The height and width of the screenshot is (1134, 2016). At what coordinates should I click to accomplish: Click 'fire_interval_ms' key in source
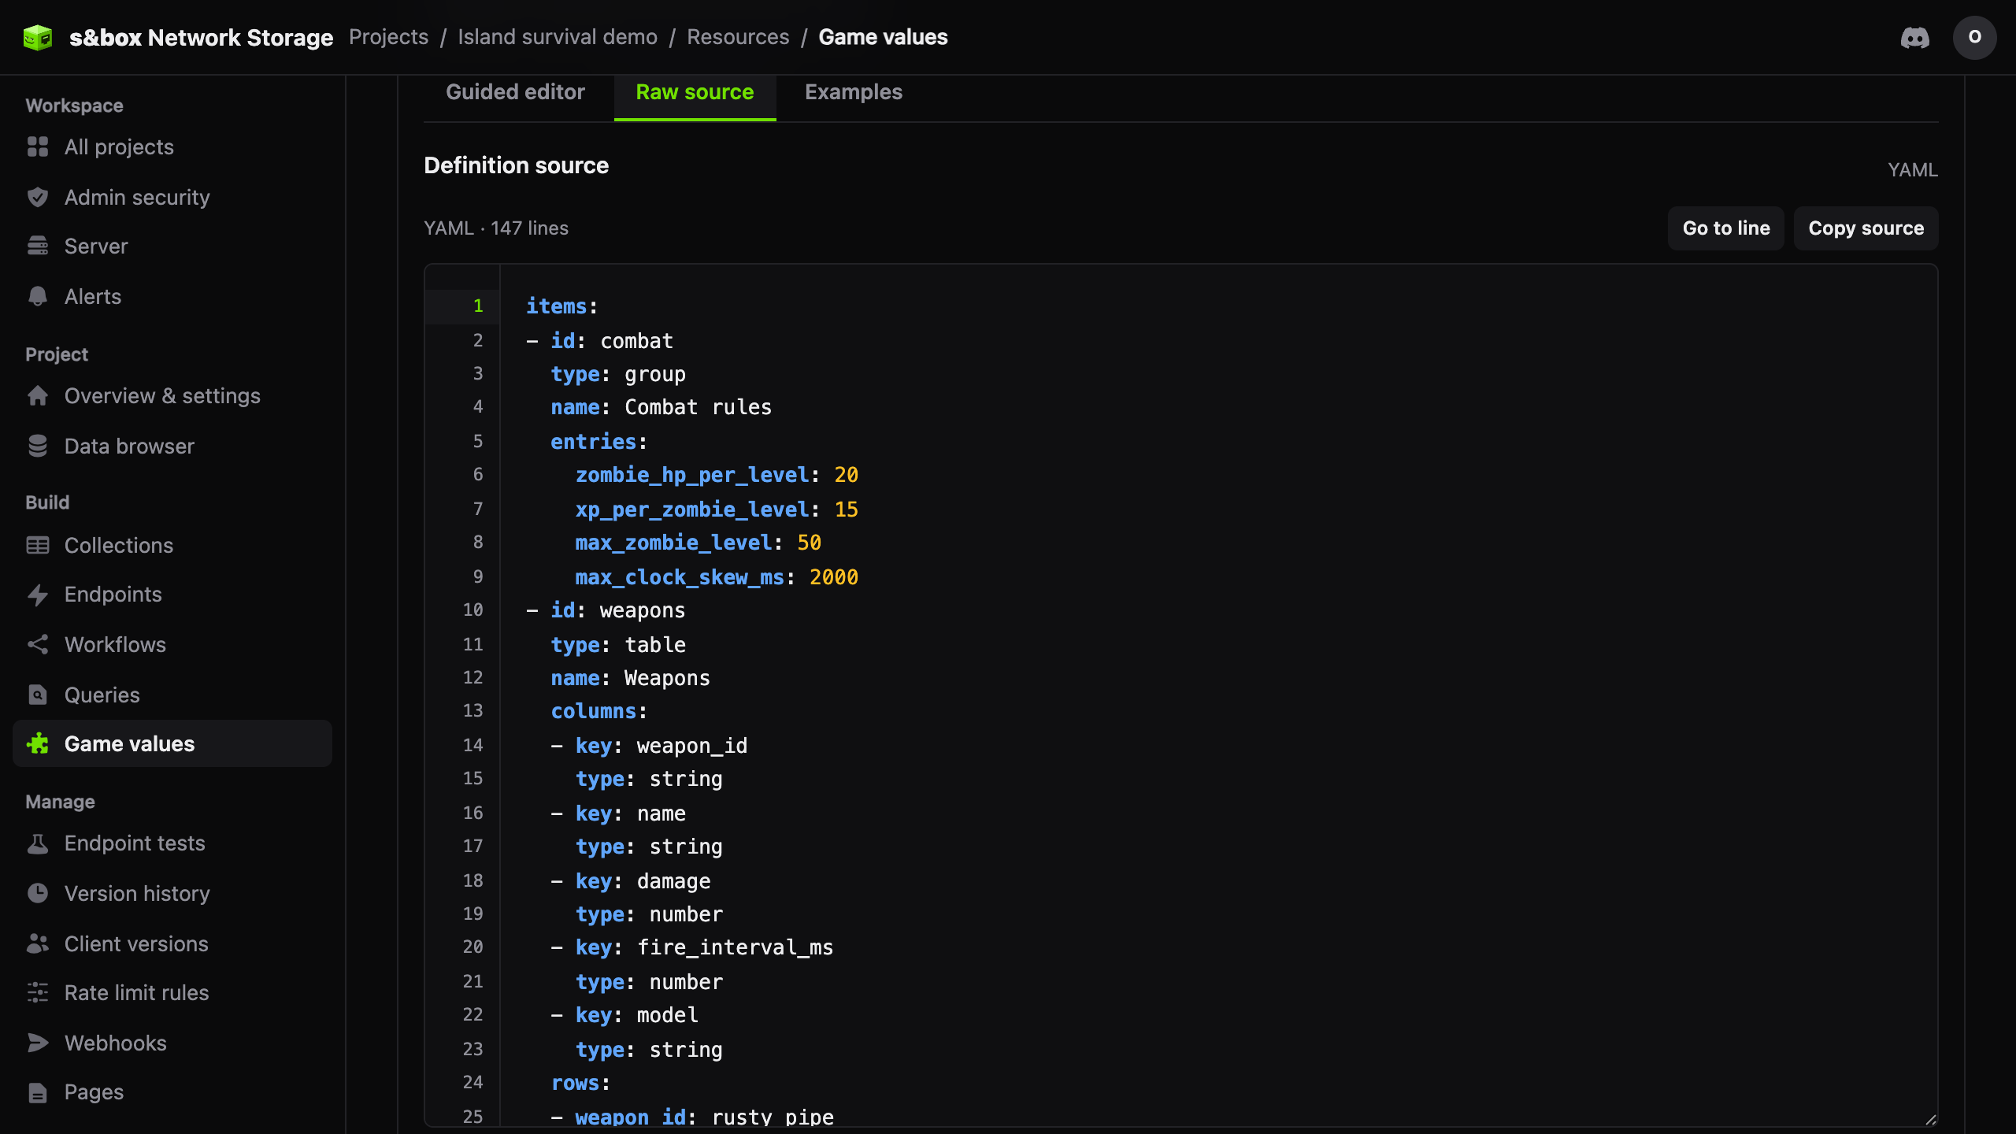click(x=734, y=947)
